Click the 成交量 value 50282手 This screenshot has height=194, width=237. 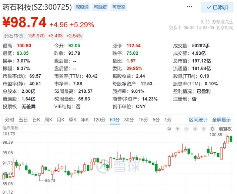pyautogui.click(x=201, y=46)
